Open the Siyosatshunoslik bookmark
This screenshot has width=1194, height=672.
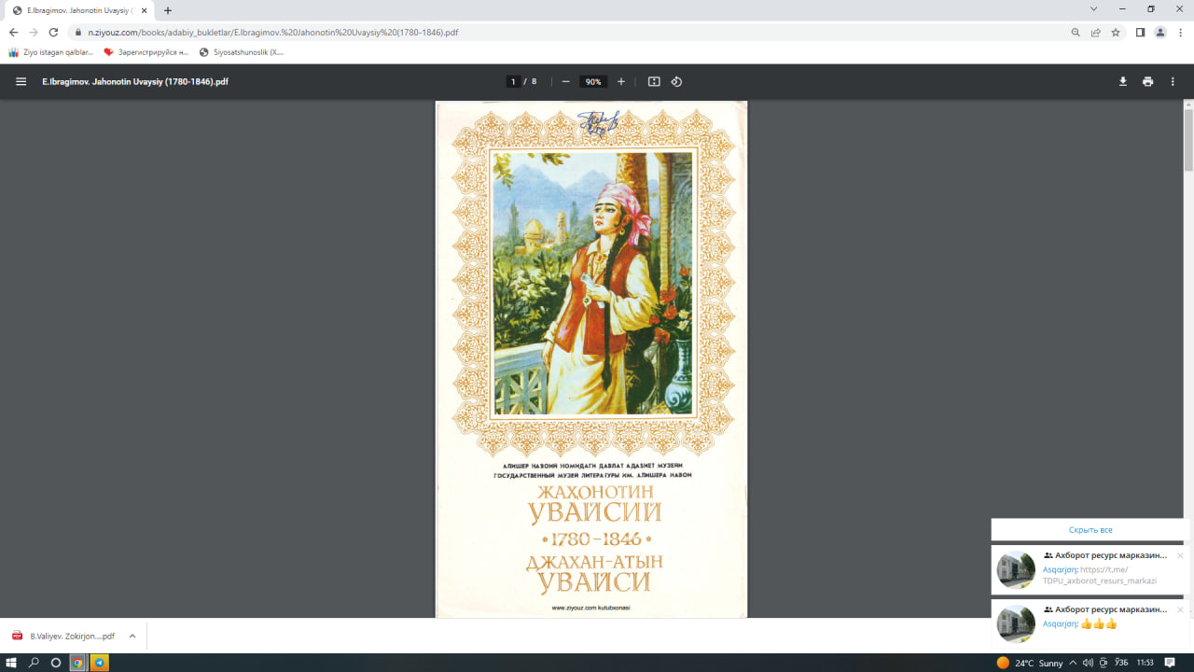click(242, 52)
